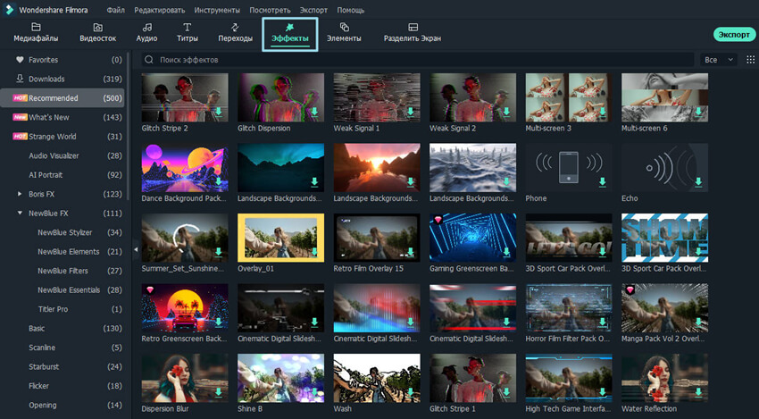Open the Видеосток stock video icon
Screen dimensions: 759x419
pyautogui.click(x=98, y=27)
